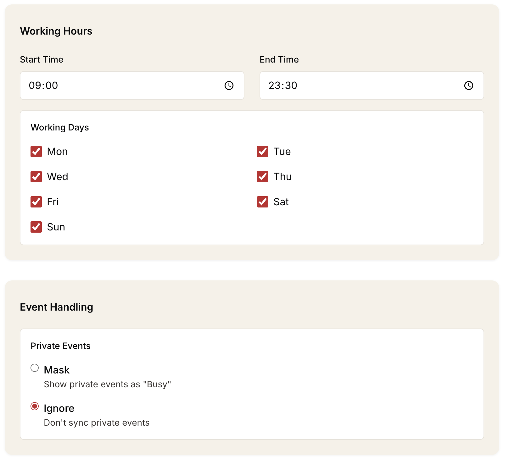Disable Wed as a working day
Viewport: 509px width, 464px height.
pos(36,176)
